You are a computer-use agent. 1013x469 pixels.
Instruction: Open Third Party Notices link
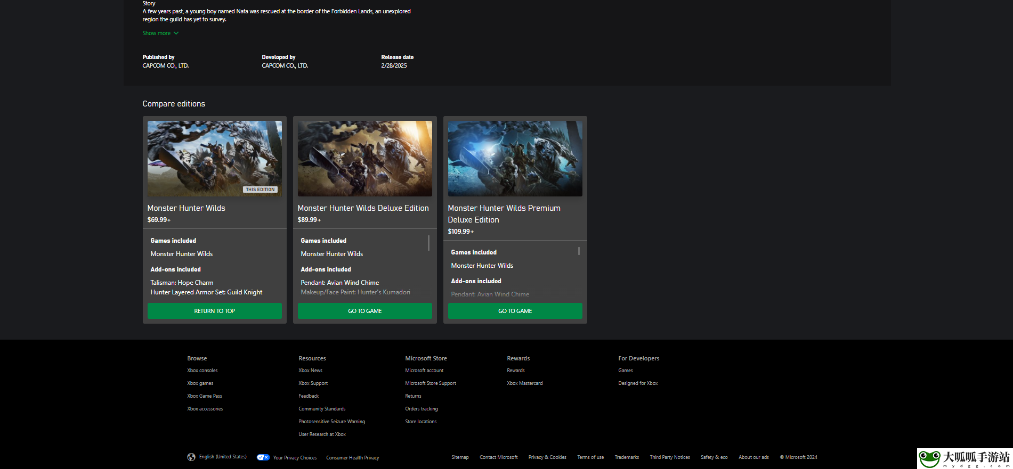point(670,457)
